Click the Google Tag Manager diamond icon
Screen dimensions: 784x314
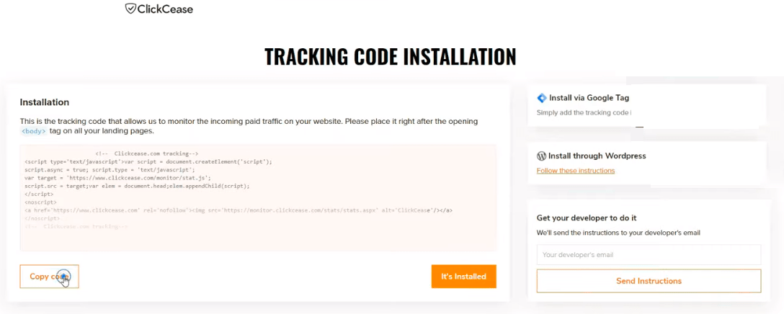(x=541, y=98)
